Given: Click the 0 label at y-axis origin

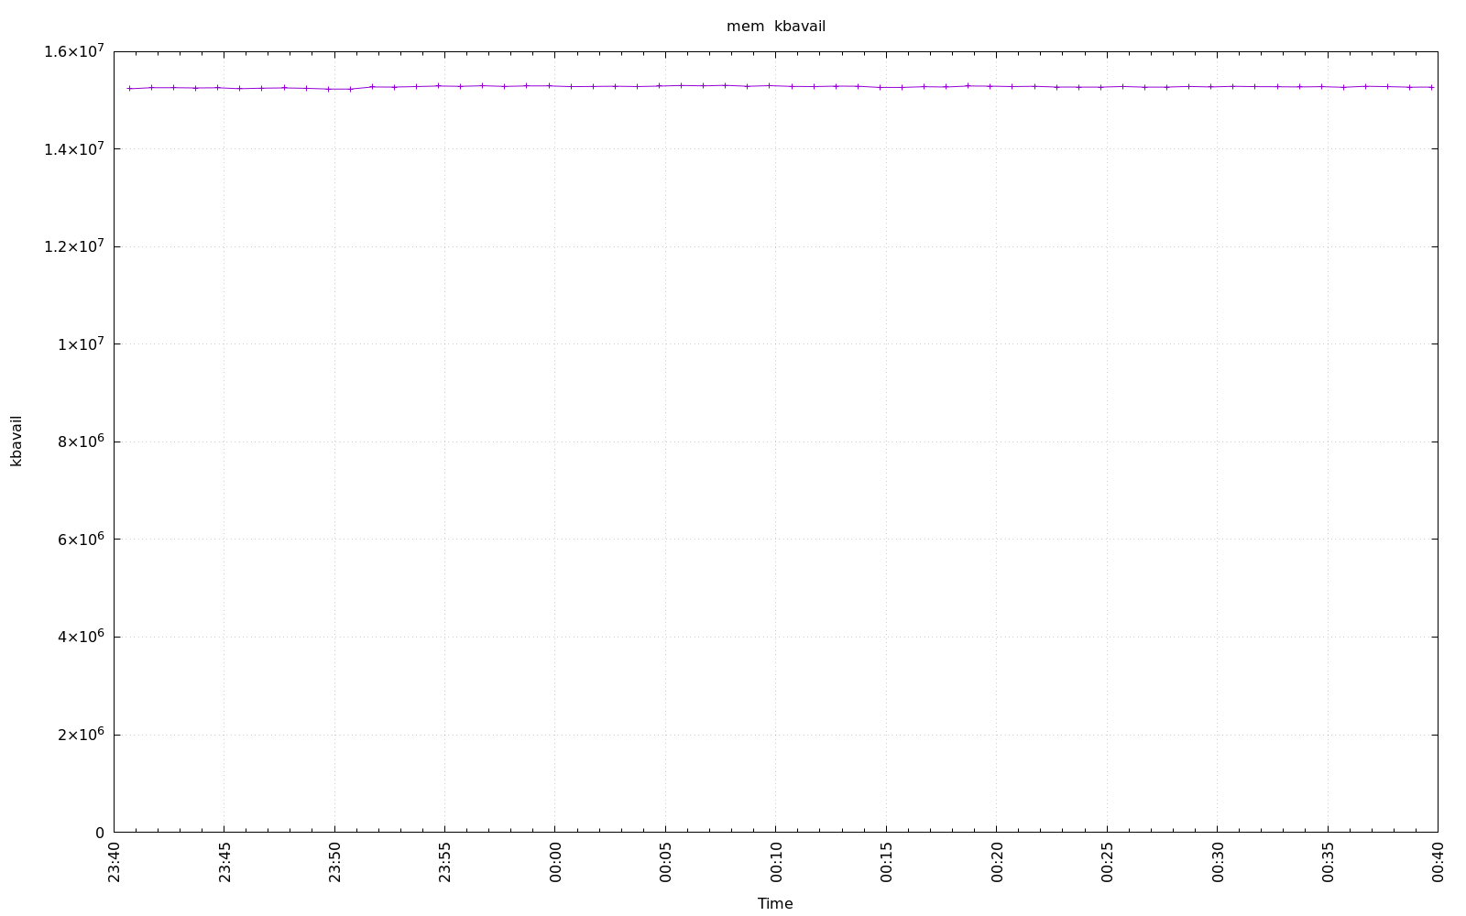Looking at the screenshot, I should [x=100, y=833].
